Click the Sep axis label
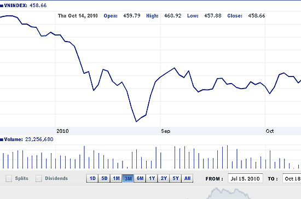Image resolution: width=301 pixels, height=199 pixels. tap(166, 131)
